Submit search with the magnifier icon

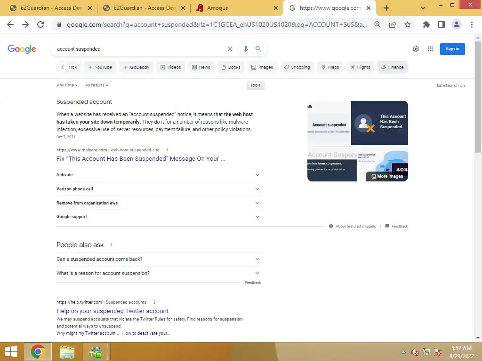(258, 49)
